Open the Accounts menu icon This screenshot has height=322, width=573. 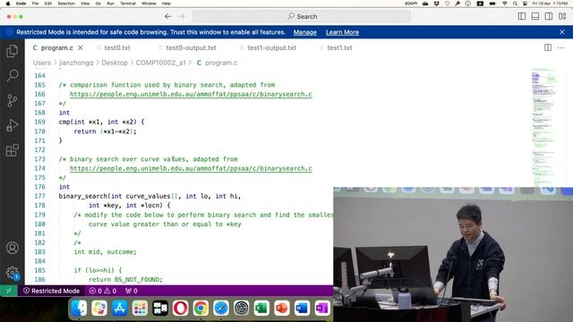(12, 248)
